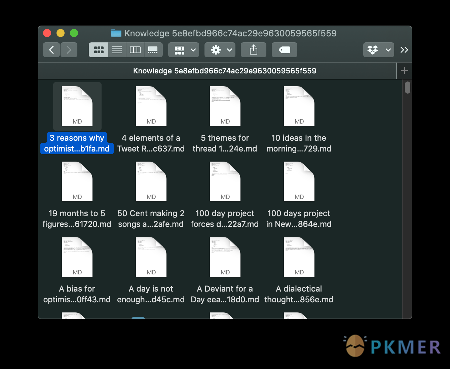The image size is (450, 369).
Task: Click the 'A bias for optimis...0ff43.md' filename
Action: click(x=77, y=294)
